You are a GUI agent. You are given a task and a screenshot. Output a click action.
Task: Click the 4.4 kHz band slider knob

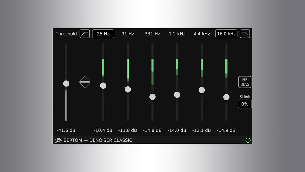[x=202, y=90]
